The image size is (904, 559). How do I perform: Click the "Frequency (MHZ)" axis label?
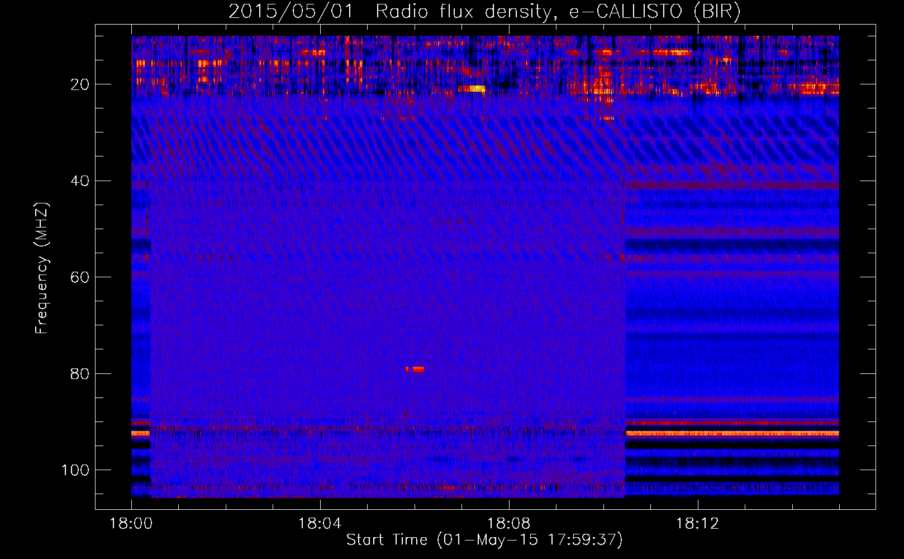click(42, 268)
